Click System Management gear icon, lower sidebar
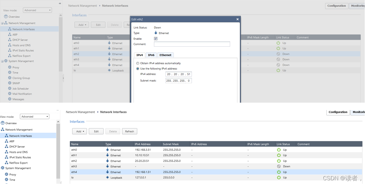The height and width of the screenshot is (184, 366). (x=2, y=168)
